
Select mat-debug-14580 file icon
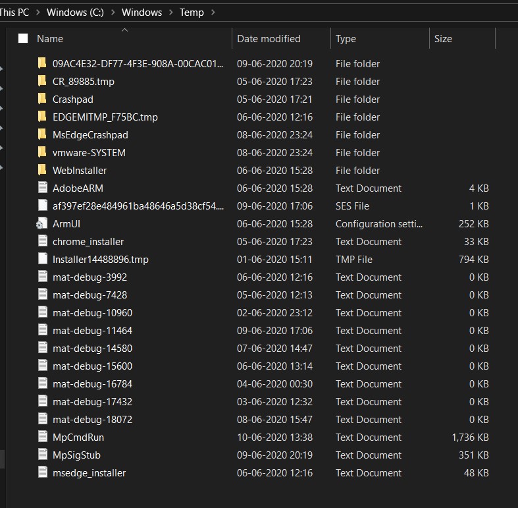[x=42, y=348]
